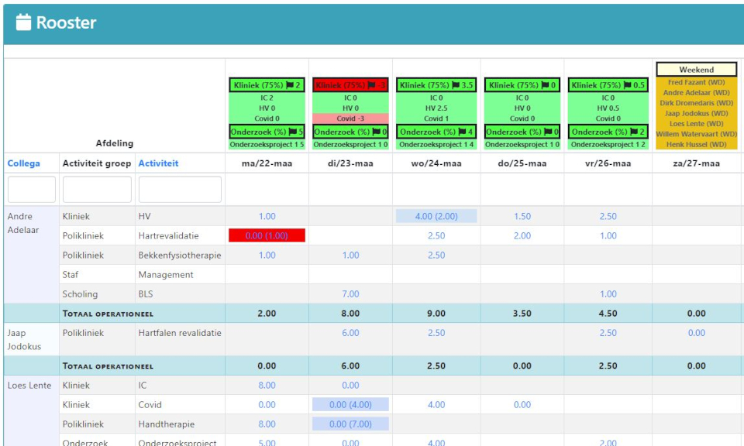Click the BLS Scholing Tuesday value 7.00
744x446 pixels.
pyautogui.click(x=350, y=294)
